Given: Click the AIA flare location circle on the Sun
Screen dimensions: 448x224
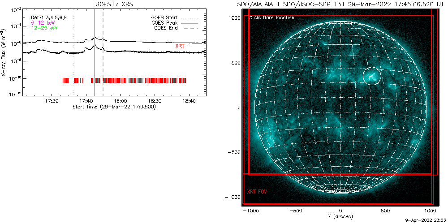Looking at the screenshot, I should [x=372, y=76].
